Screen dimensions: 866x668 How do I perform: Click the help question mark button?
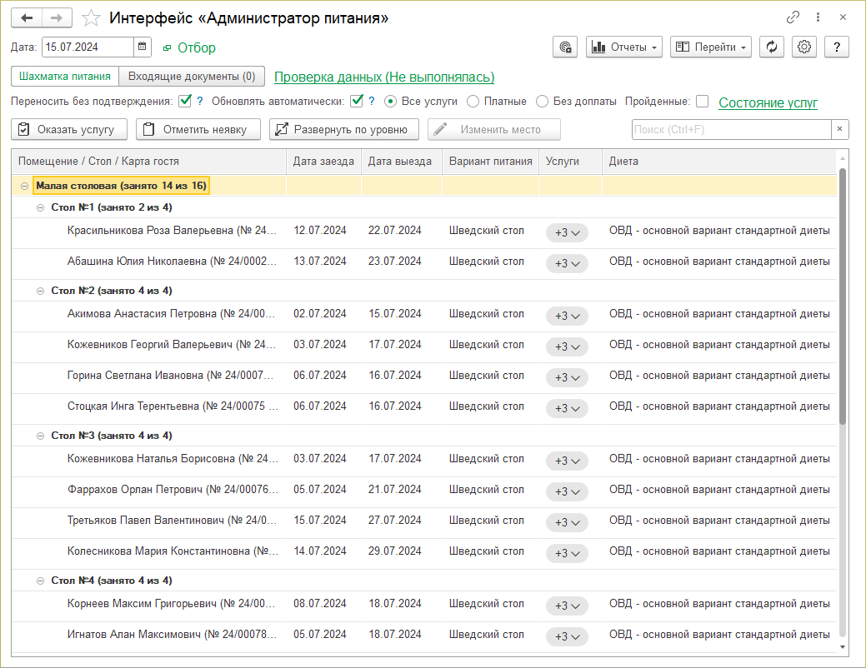point(837,47)
